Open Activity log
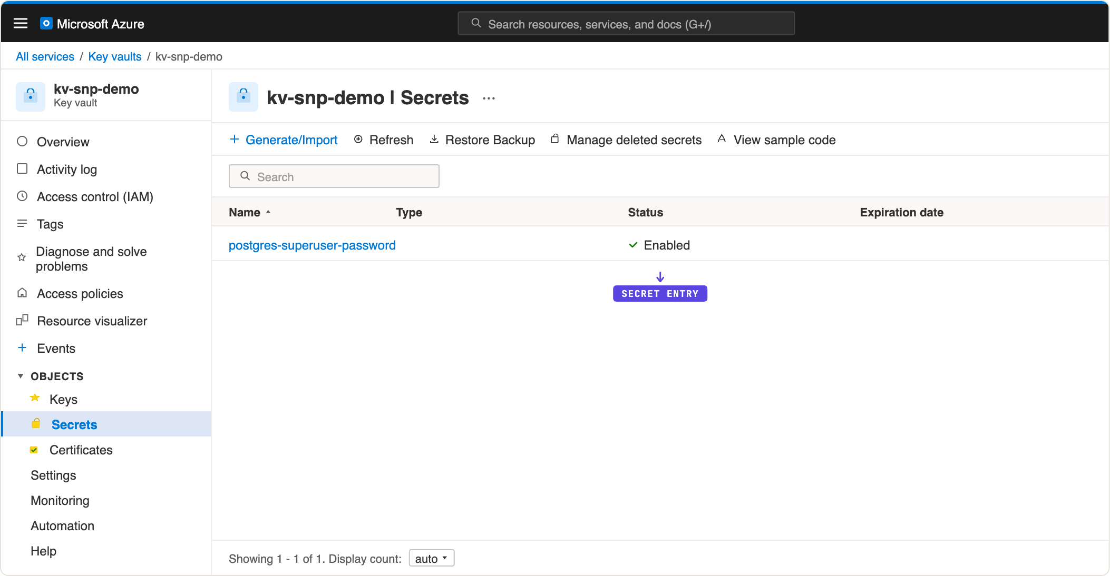 coord(67,169)
